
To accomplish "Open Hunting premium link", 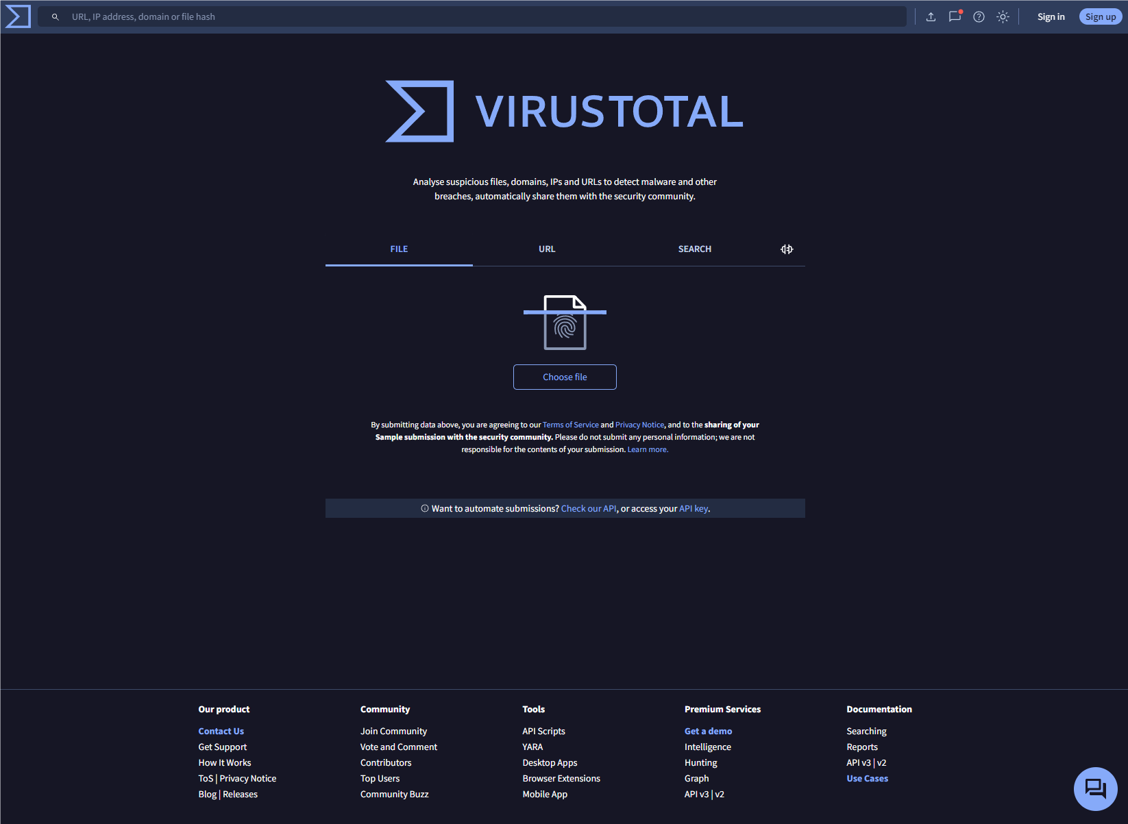I will [700, 763].
